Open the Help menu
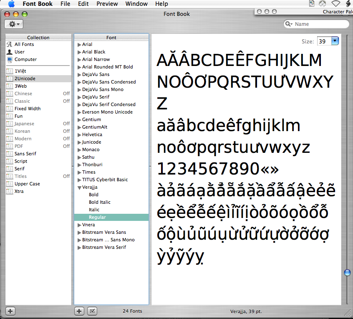Viewport: 353px width, 319px height. click(161, 4)
